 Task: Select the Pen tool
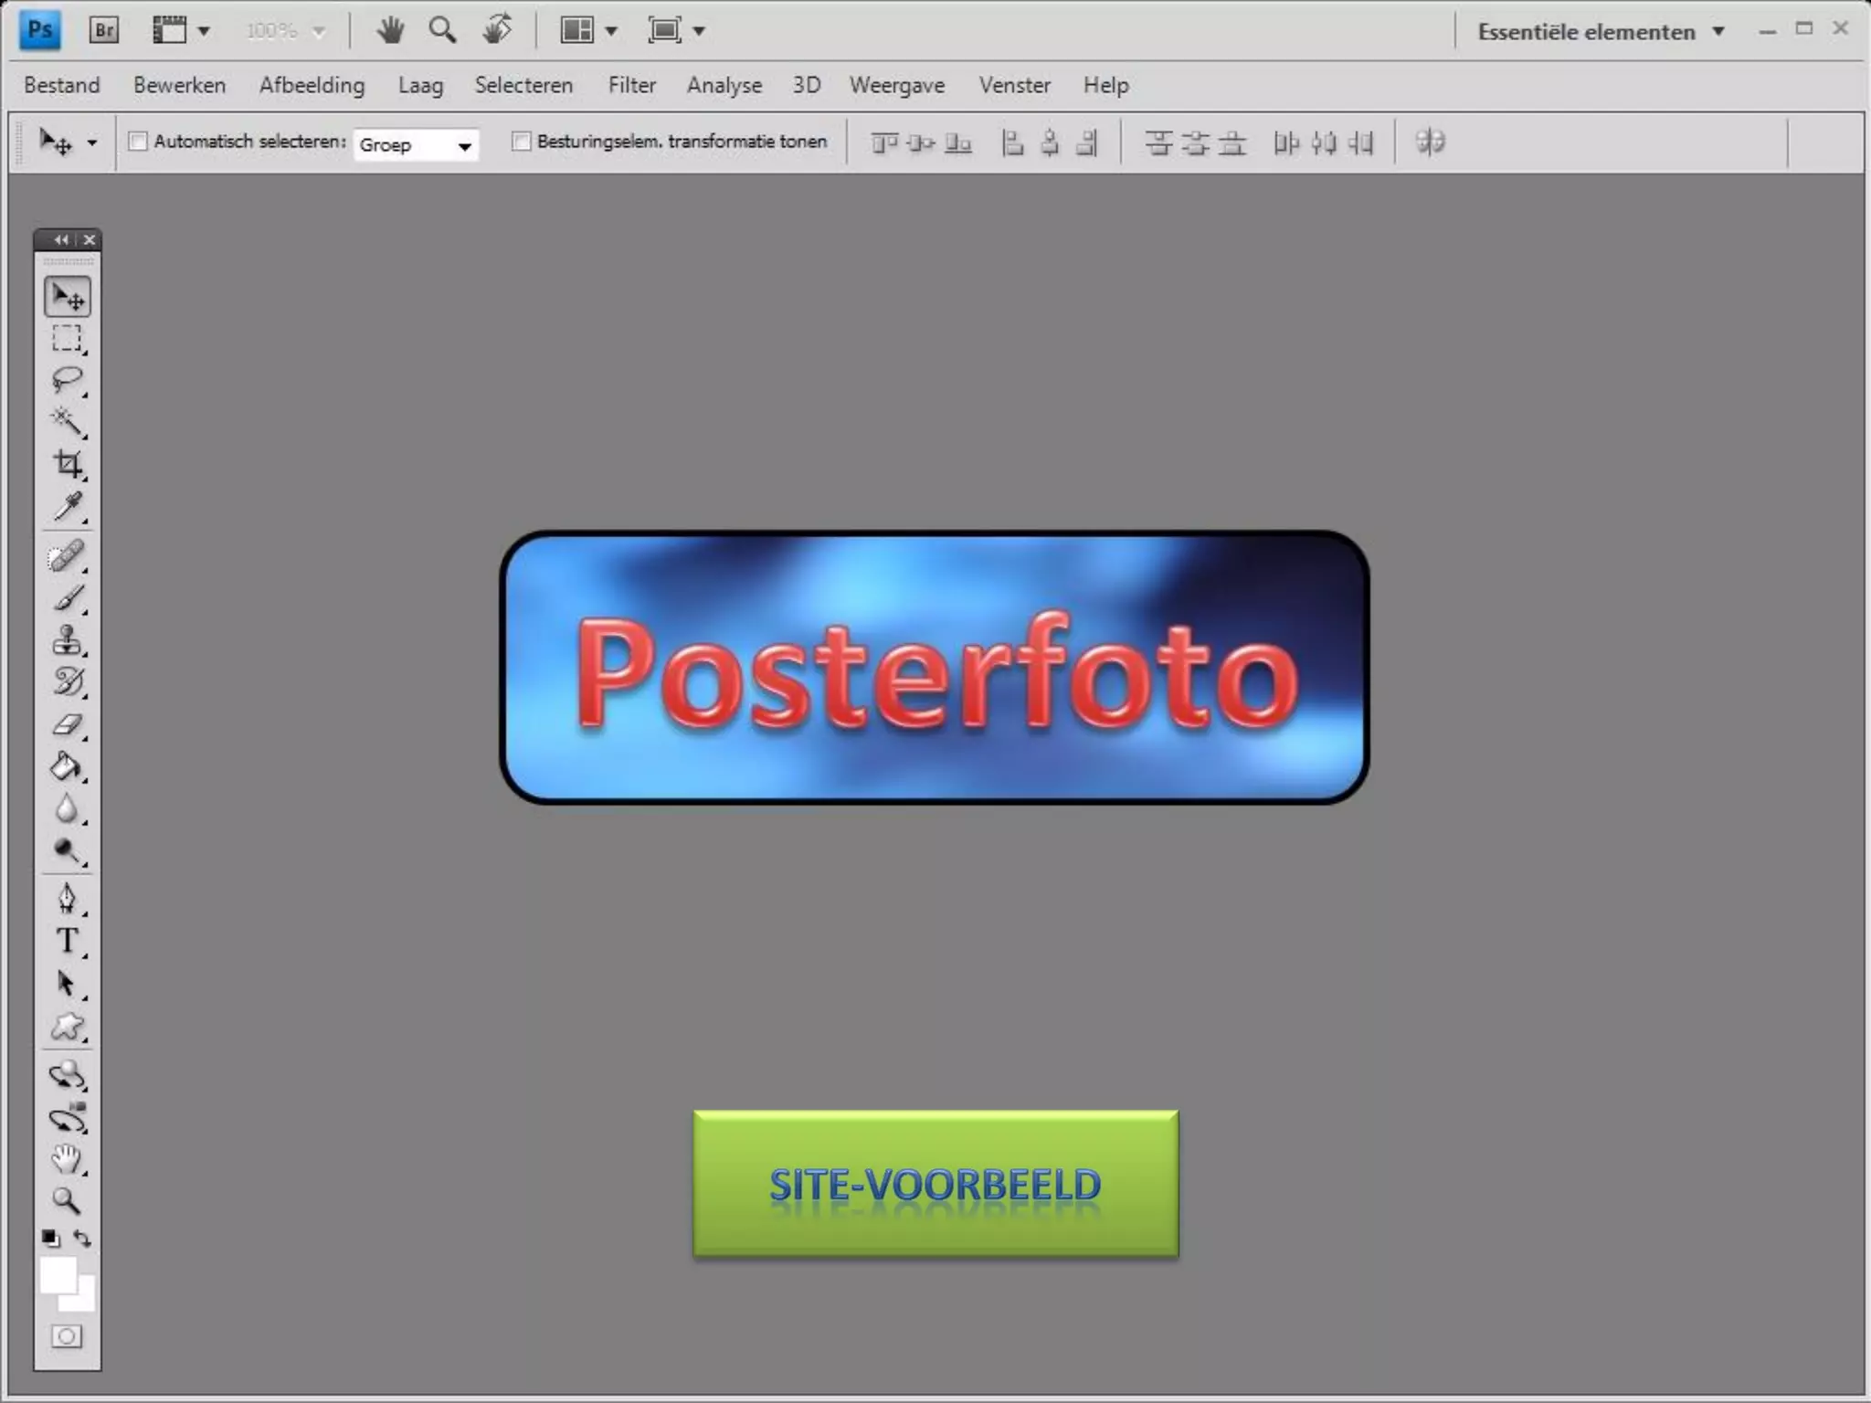coord(67,898)
